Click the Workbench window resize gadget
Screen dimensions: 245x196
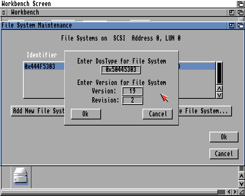pyautogui.click(x=241, y=192)
